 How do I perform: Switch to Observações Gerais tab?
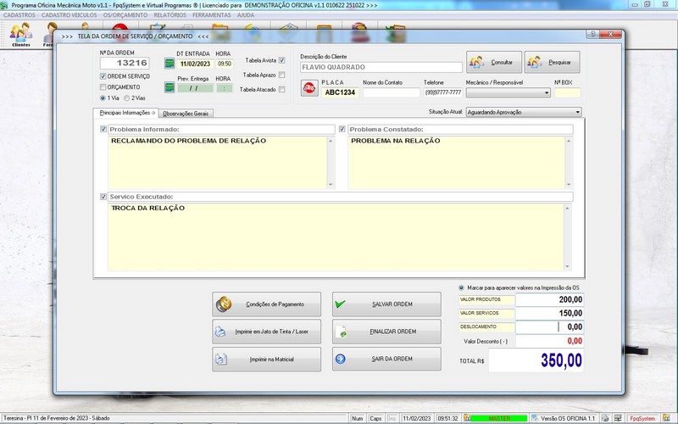pos(186,114)
